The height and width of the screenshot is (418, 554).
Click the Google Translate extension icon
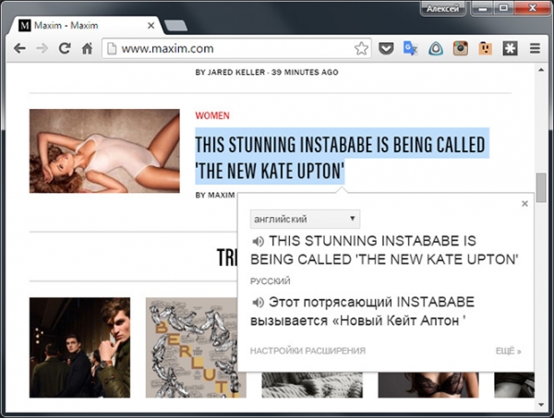coord(412,48)
